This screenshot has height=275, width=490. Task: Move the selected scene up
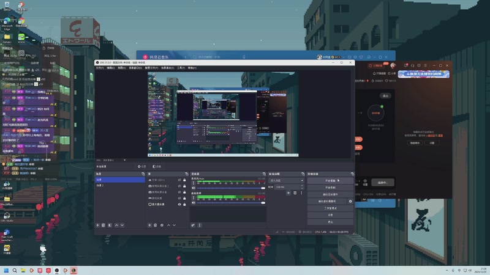pyautogui.click(x=116, y=225)
